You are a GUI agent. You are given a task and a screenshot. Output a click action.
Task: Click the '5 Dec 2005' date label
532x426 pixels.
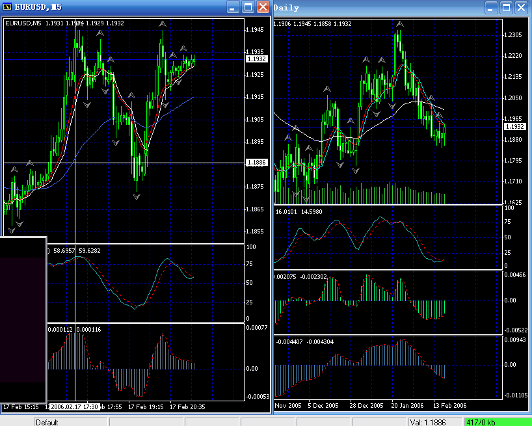pos(323,405)
